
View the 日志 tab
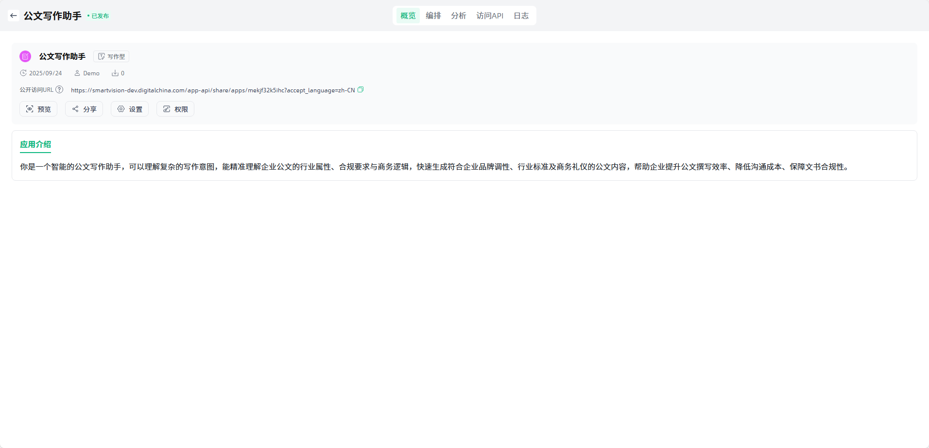tap(521, 16)
